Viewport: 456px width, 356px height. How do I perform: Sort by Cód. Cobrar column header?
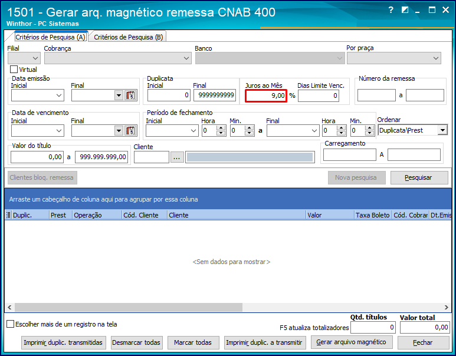411,215
